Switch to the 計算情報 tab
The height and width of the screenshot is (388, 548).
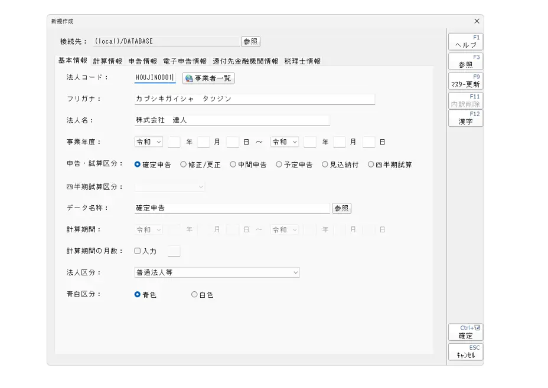[107, 61]
